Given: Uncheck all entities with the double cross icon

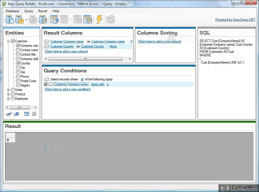Looking at the screenshot, I should coord(17,114).
